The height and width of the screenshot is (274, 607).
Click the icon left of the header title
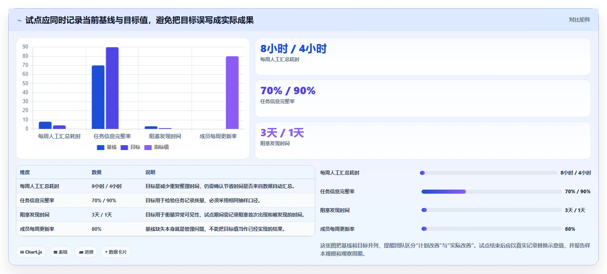point(20,20)
